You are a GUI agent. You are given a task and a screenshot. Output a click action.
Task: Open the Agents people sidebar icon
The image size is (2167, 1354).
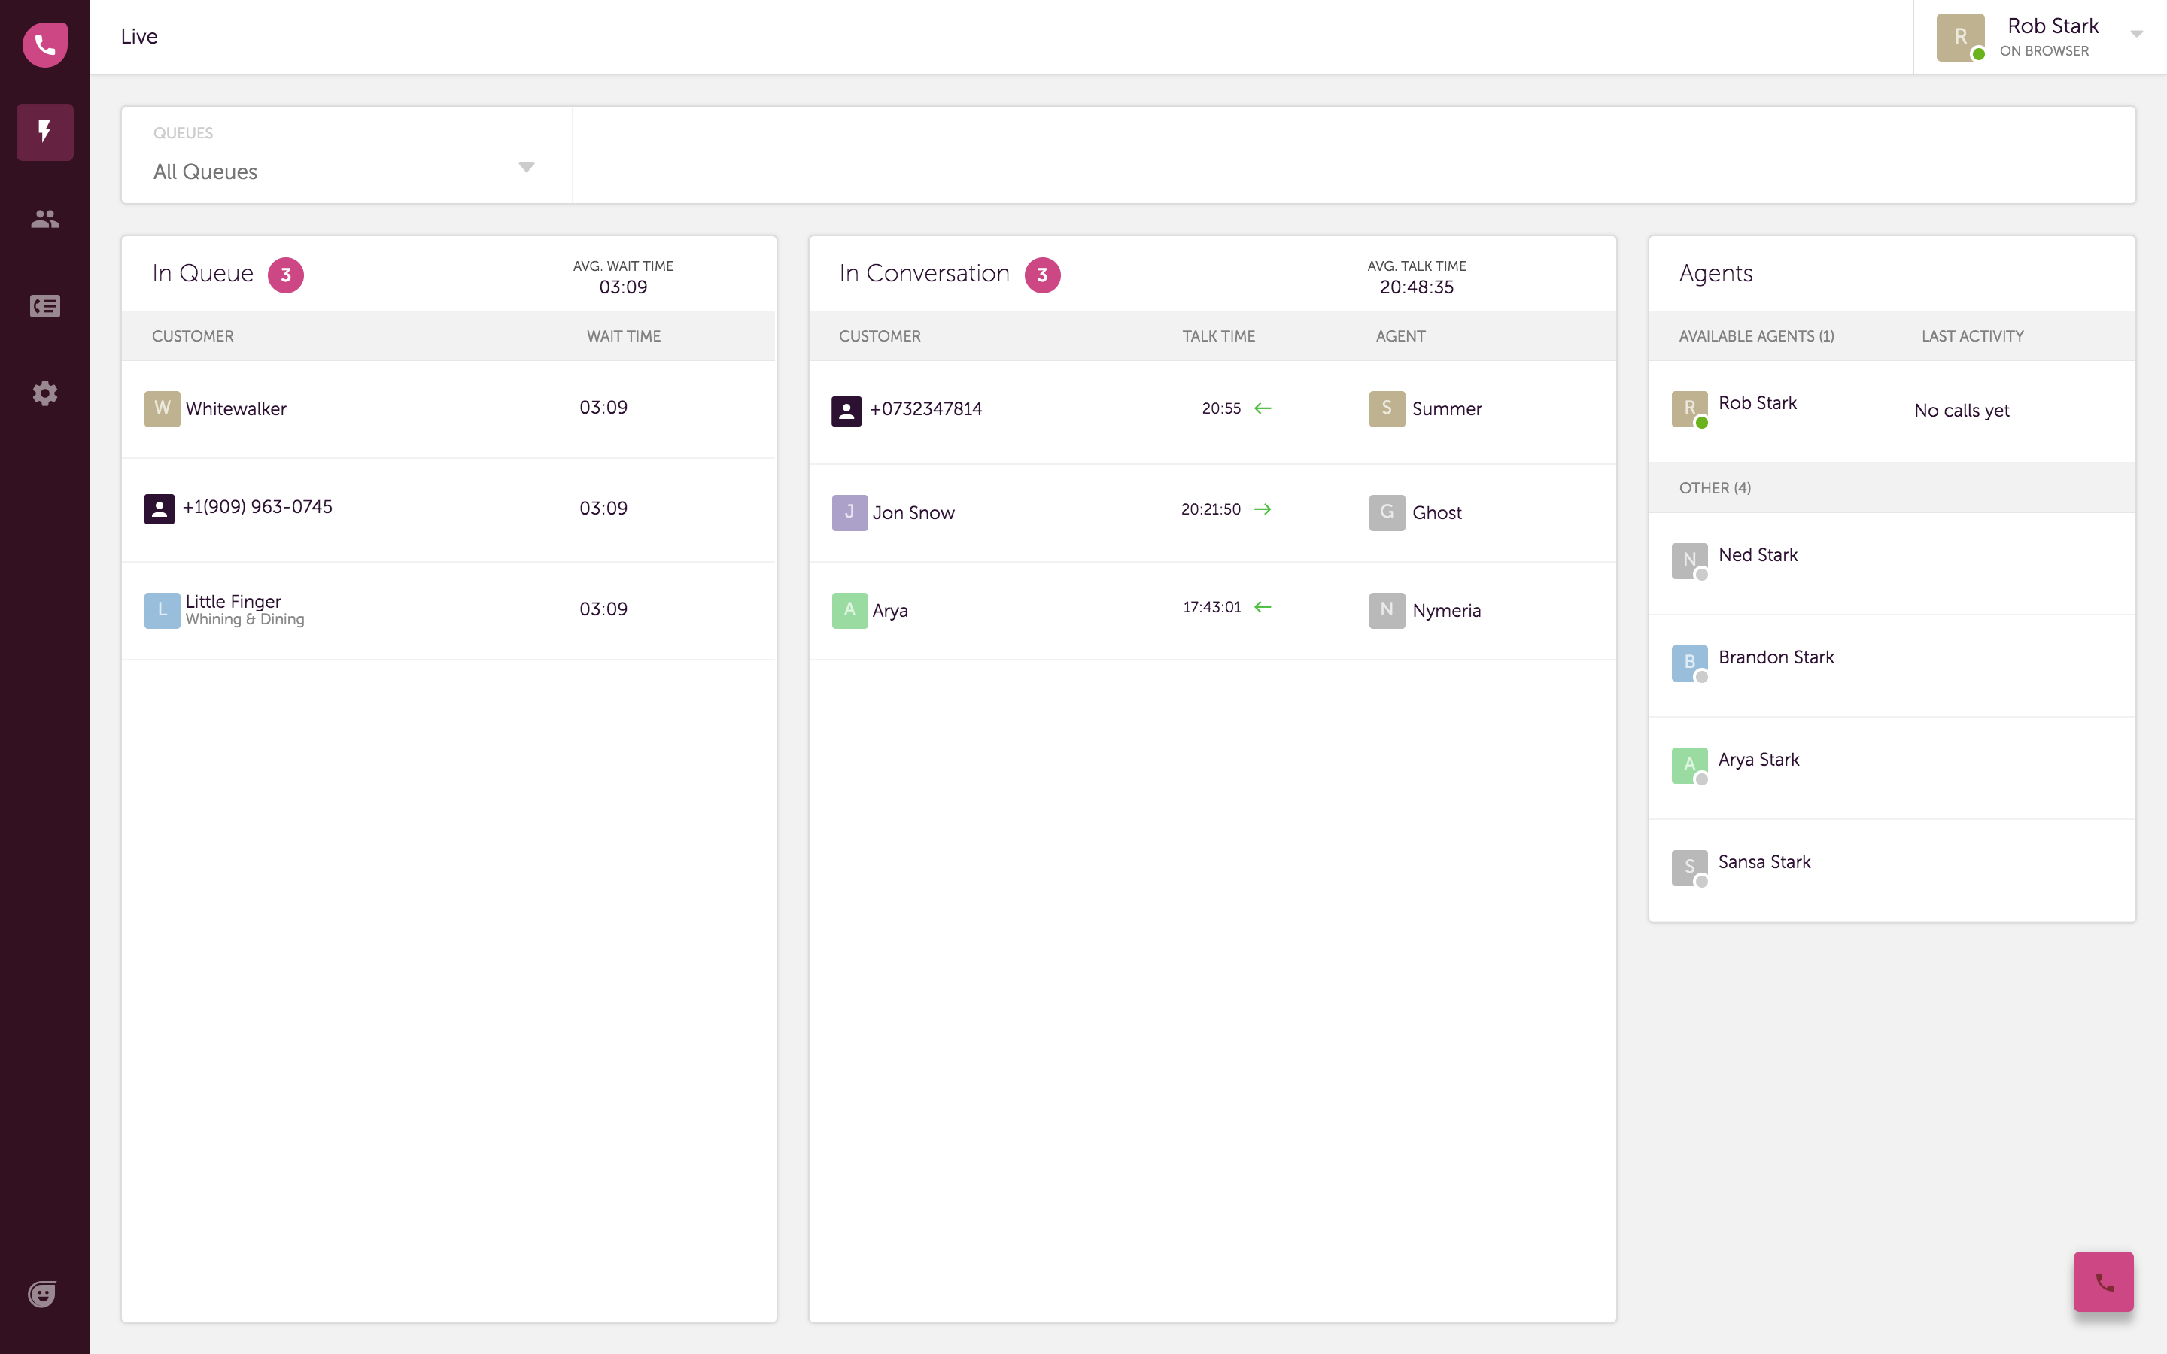coord(45,218)
